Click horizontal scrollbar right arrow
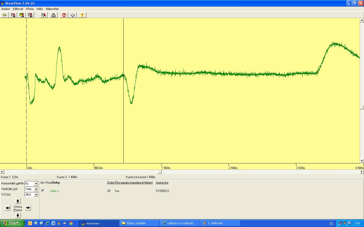The width and height of the screenshot is (364, 227). click(x=362, y=172)
